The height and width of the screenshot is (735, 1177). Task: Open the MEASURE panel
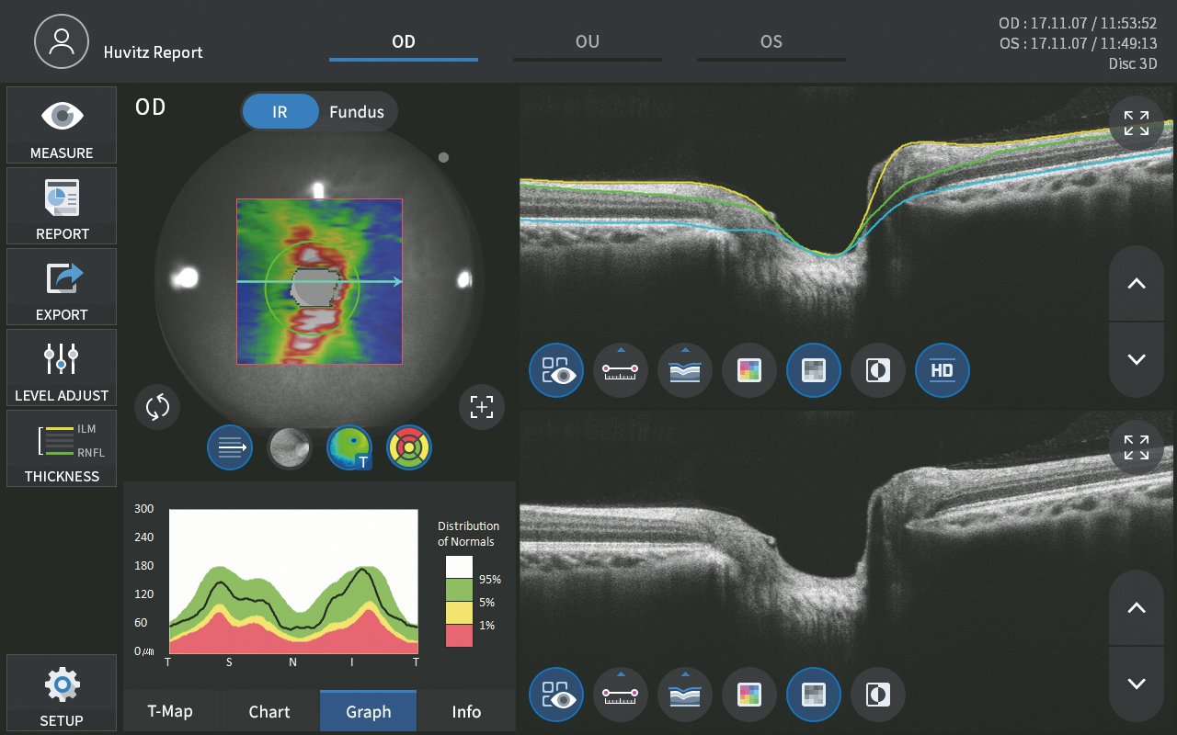pyautogui.click(x=62, y=125)
